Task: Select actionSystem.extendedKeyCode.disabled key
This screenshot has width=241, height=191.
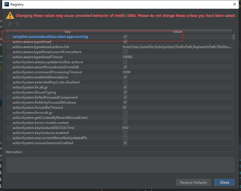Action: click(46, 82)
